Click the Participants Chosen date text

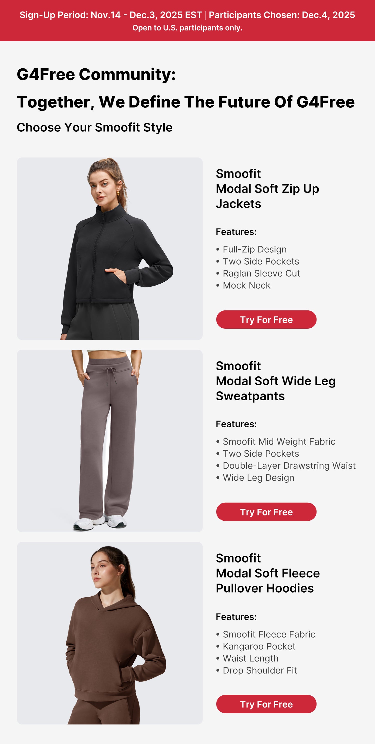tap(282, 15)
